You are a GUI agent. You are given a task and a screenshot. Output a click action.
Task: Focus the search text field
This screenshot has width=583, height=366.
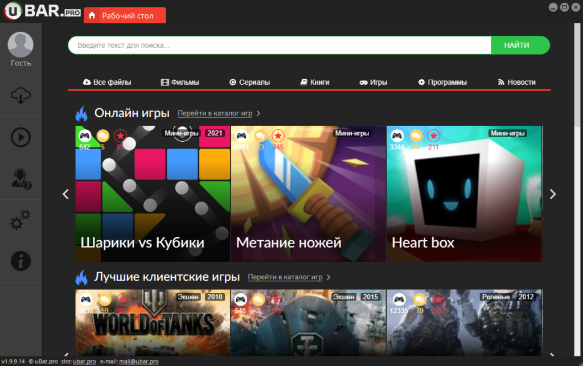(x=280, y=45)
